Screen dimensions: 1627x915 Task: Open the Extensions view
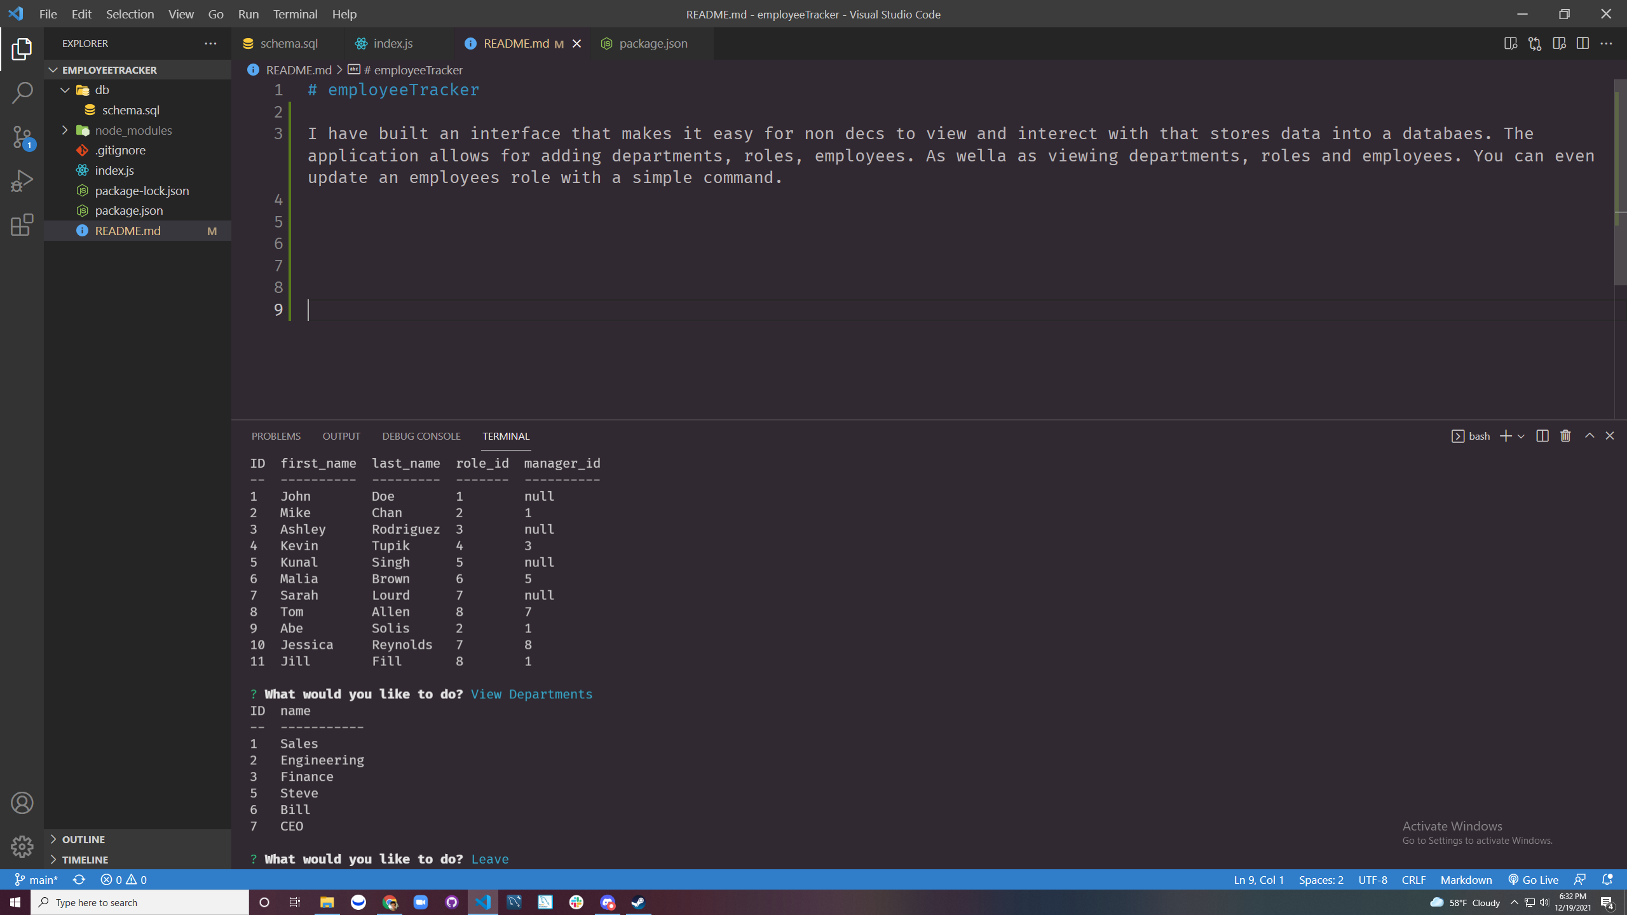[x=22, y=225]
